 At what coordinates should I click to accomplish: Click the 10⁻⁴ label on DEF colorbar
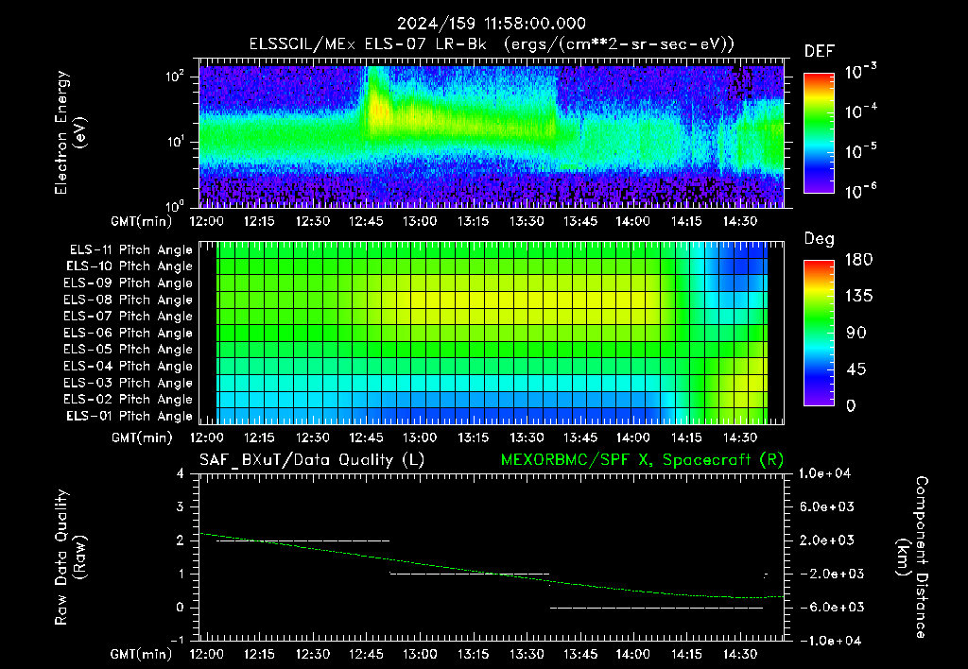click(x=860, y=111)
